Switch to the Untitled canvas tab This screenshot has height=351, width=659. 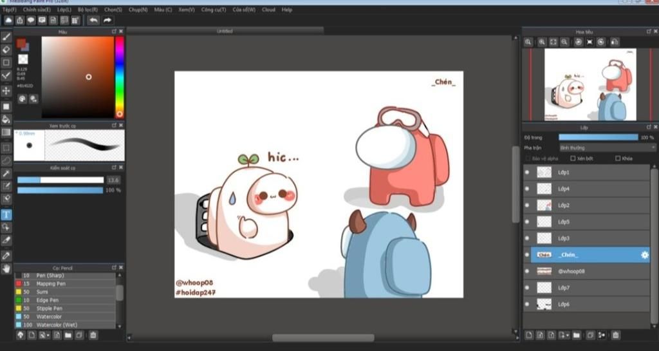pyautogui.click(x=225, y=31)
